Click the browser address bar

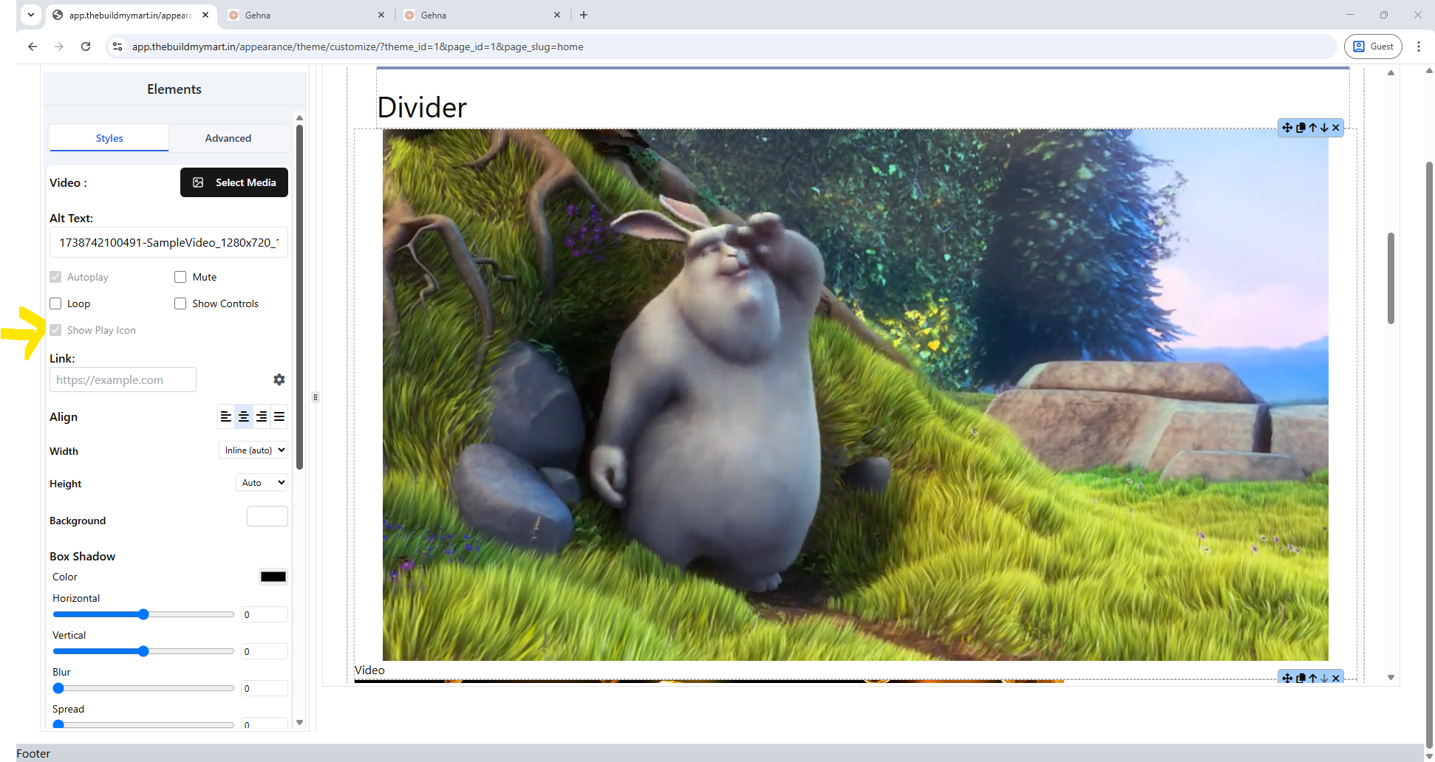pos(721,47)
